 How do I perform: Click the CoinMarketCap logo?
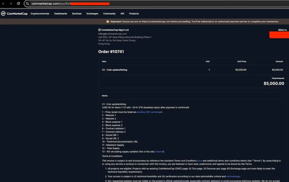pos(14,14)
